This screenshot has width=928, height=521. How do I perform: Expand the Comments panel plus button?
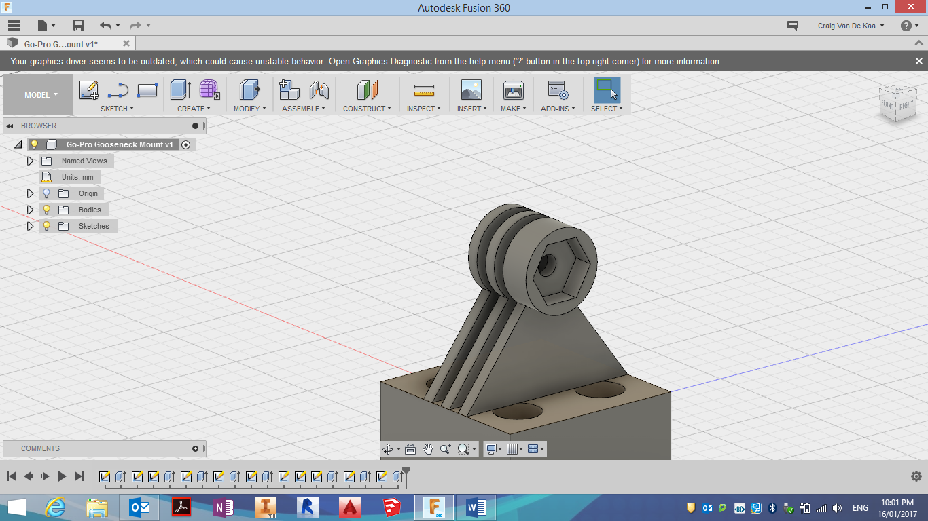tap(196, 448)
